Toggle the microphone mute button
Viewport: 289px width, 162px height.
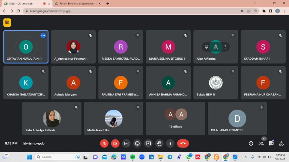104,143
